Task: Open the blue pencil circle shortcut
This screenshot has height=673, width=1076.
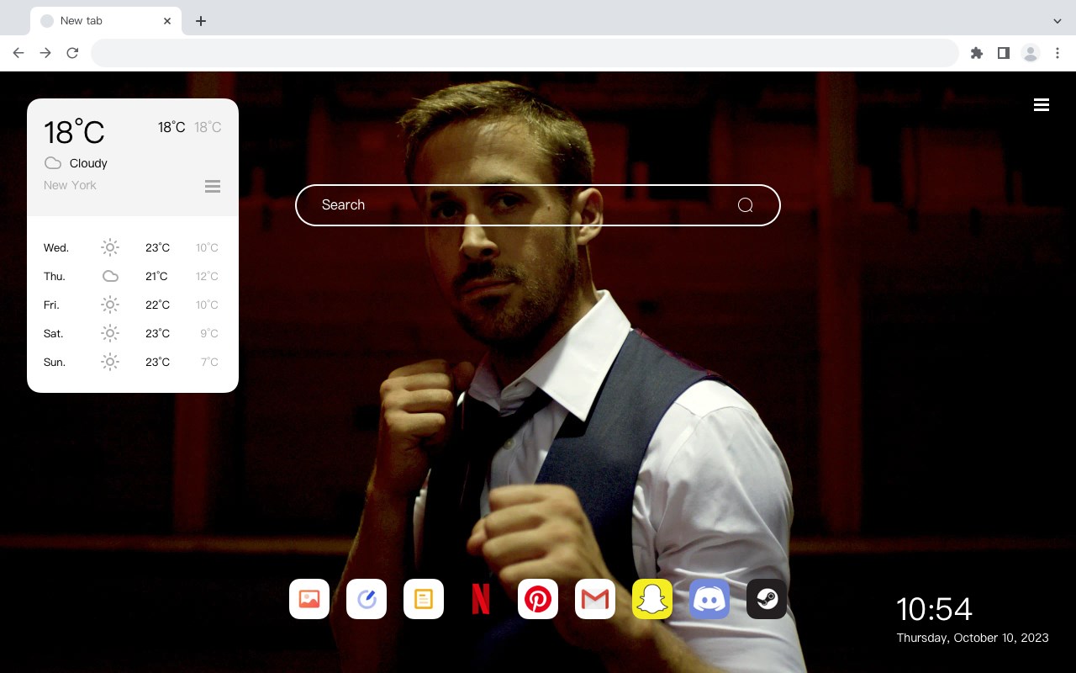Action: coord(367,599)
